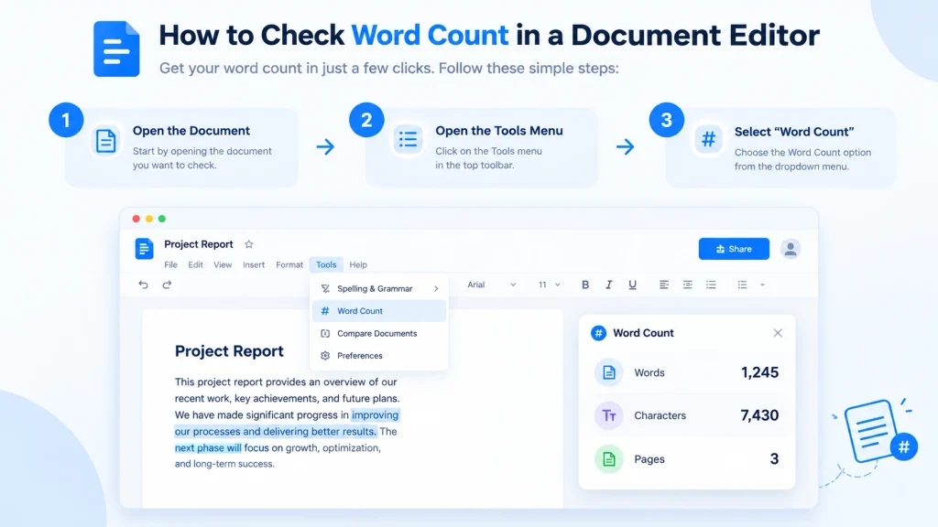Toggle Underline formatting
This screenshot has width=938, height=527.
(x=632, y=285)
